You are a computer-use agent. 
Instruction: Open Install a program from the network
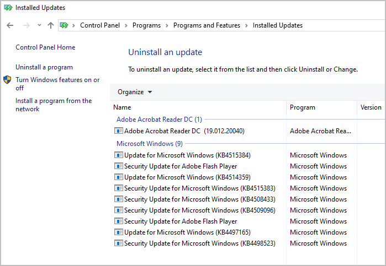(54, 105)
